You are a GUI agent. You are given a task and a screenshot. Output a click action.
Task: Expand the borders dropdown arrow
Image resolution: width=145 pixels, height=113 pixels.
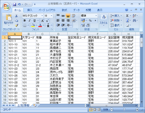pos(28,25)
